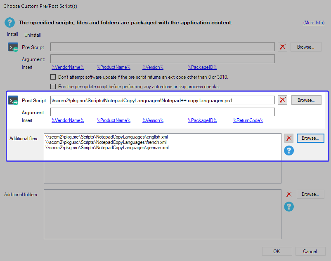331x261 pixels.
Task: Enable run pre-update script before auto-close checks
Action: tap(53, 87)
